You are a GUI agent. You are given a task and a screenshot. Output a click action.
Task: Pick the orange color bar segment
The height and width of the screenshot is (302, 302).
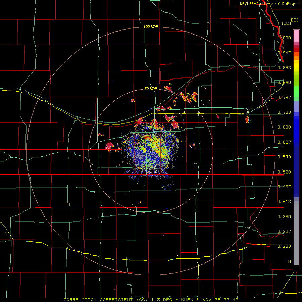tap(296, 58)
